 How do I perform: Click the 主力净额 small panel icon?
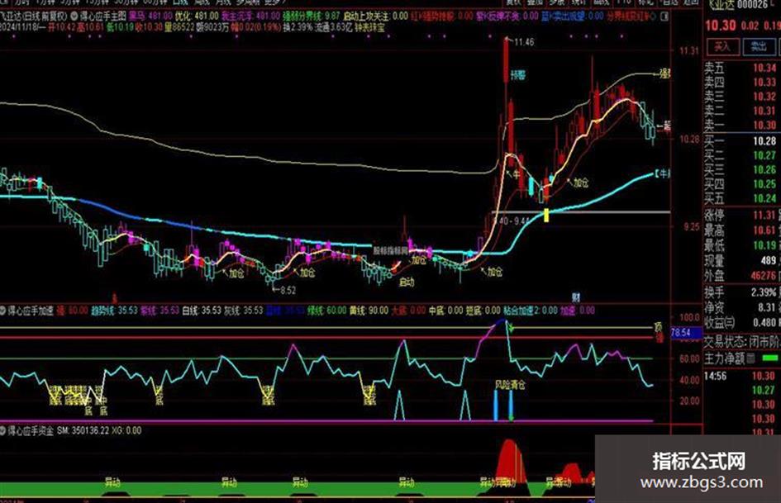click(x=751, y=358)
